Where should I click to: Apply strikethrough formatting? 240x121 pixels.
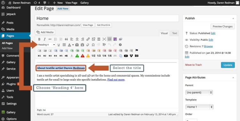point(50,39)
